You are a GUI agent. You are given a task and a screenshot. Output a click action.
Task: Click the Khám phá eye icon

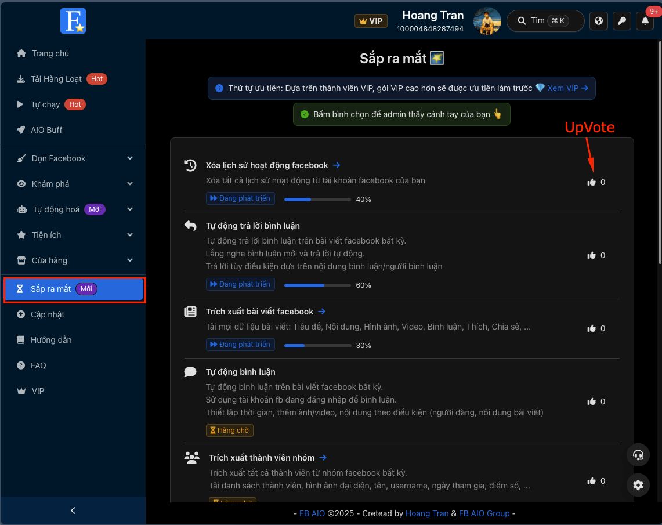pos(21,183)
